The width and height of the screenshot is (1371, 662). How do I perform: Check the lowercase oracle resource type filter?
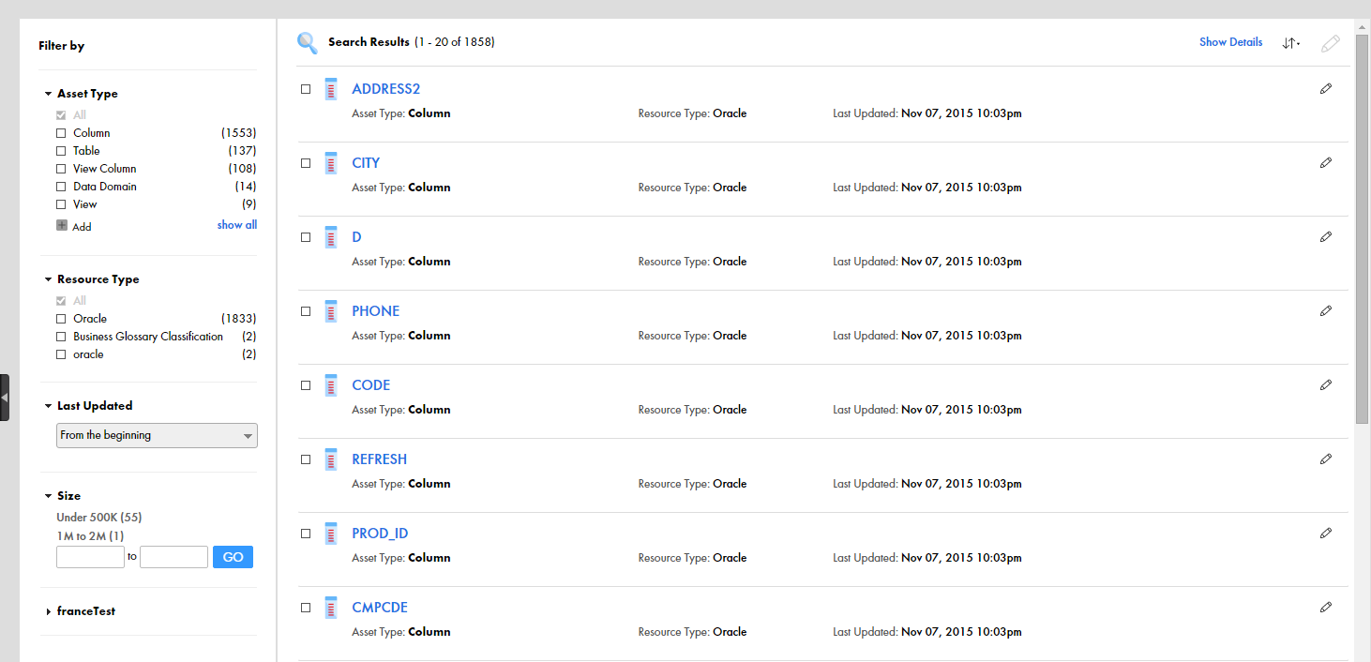point(61,354)
